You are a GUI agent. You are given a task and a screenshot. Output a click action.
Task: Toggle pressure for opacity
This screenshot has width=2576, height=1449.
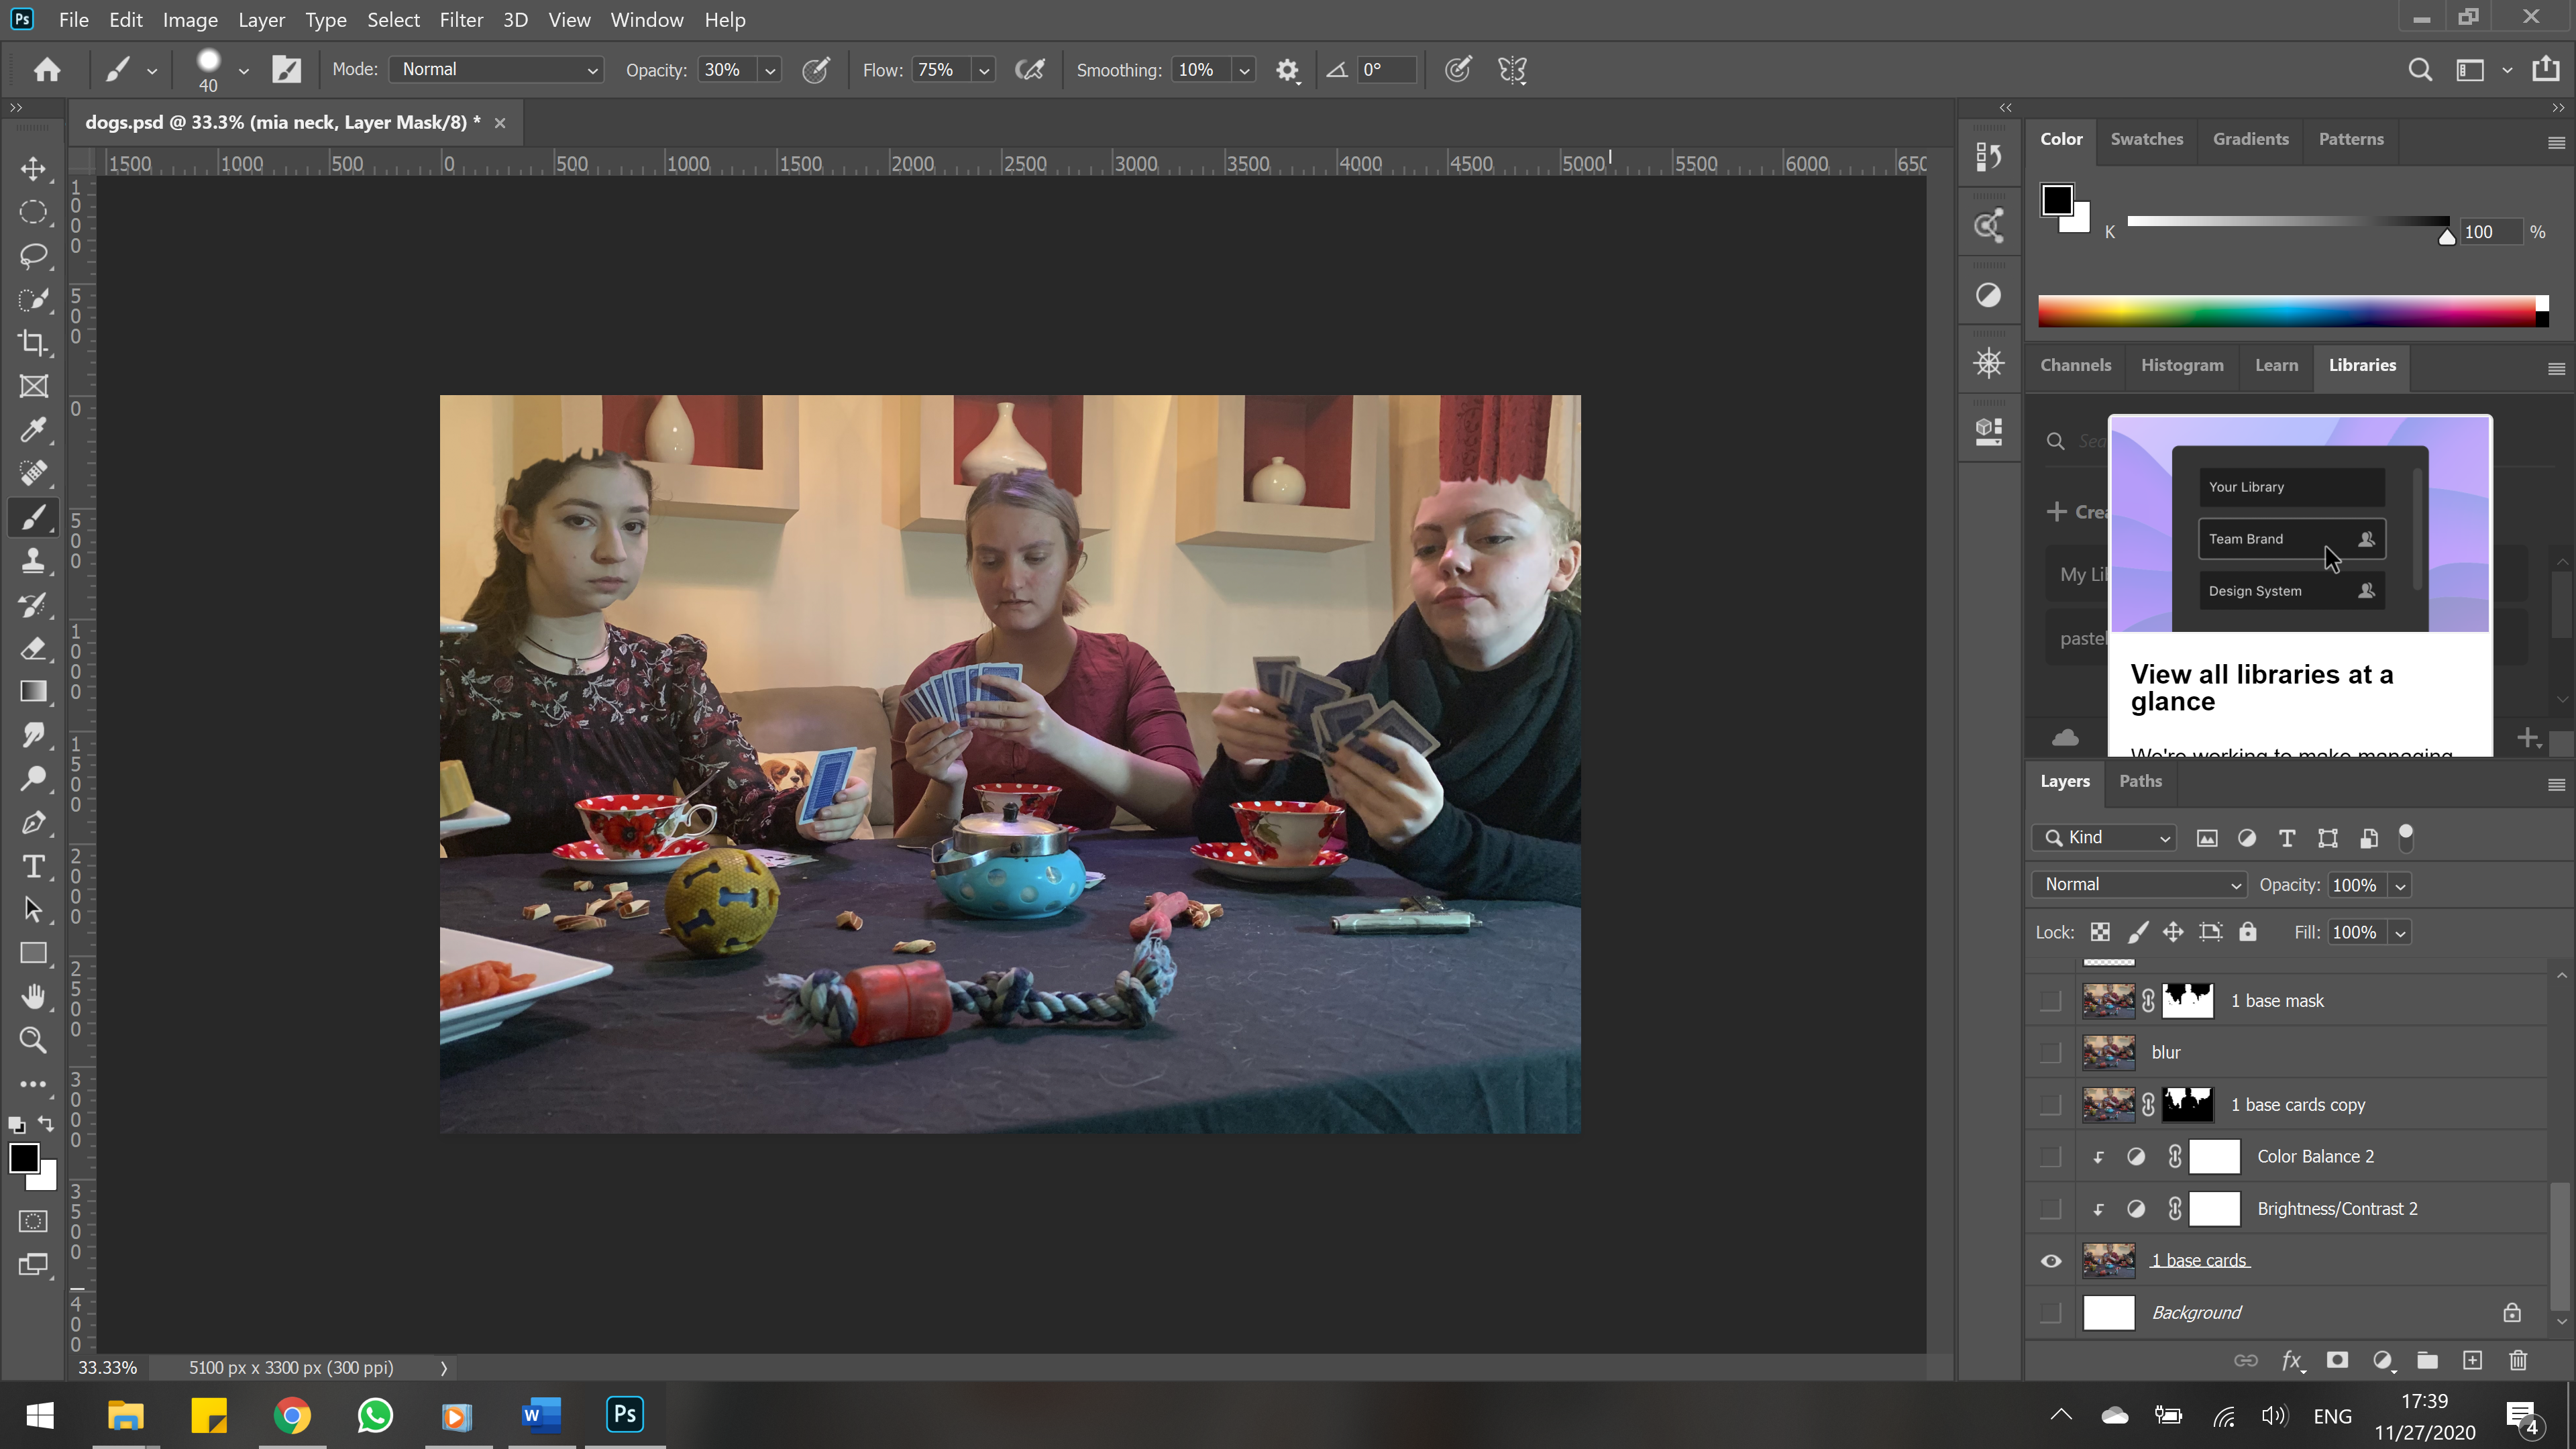[x=816, y=70]
